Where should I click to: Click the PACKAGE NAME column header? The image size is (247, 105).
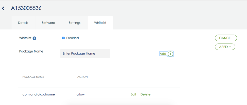tap(33, 77)
